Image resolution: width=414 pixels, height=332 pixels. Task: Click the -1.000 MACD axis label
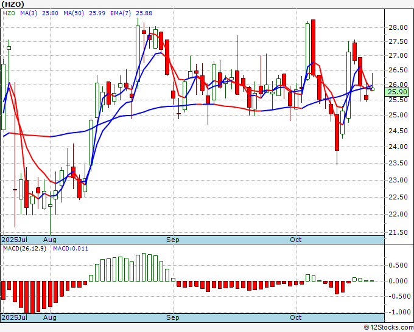pyautogui.click(x=399, y=312)
